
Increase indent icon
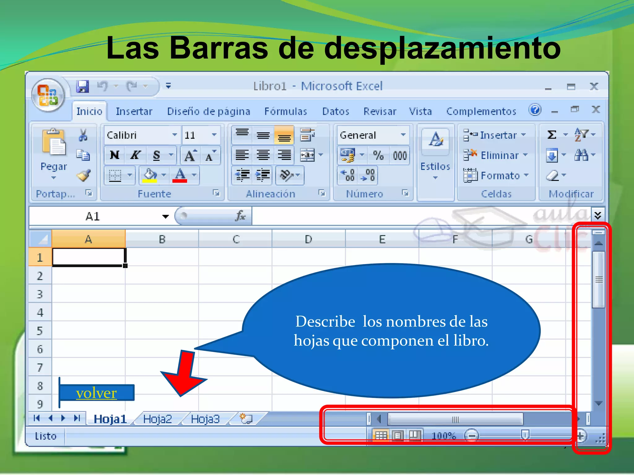coord(263,175)
